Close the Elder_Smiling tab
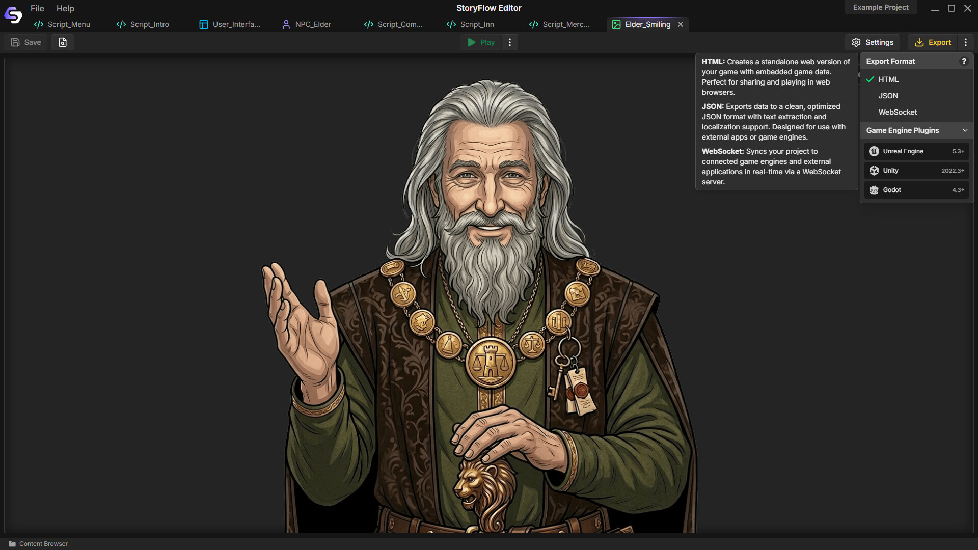 click(x=681, y=24)
